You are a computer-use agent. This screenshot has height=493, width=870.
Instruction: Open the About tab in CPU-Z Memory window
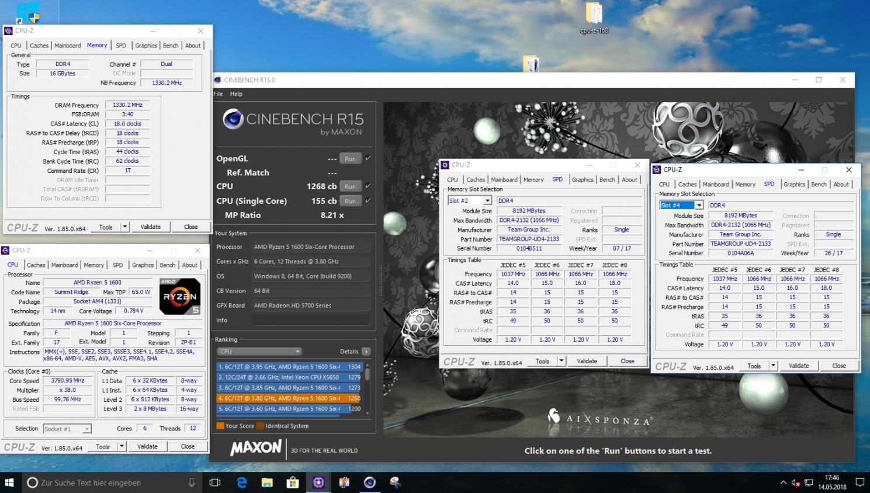tap(193, 46)
